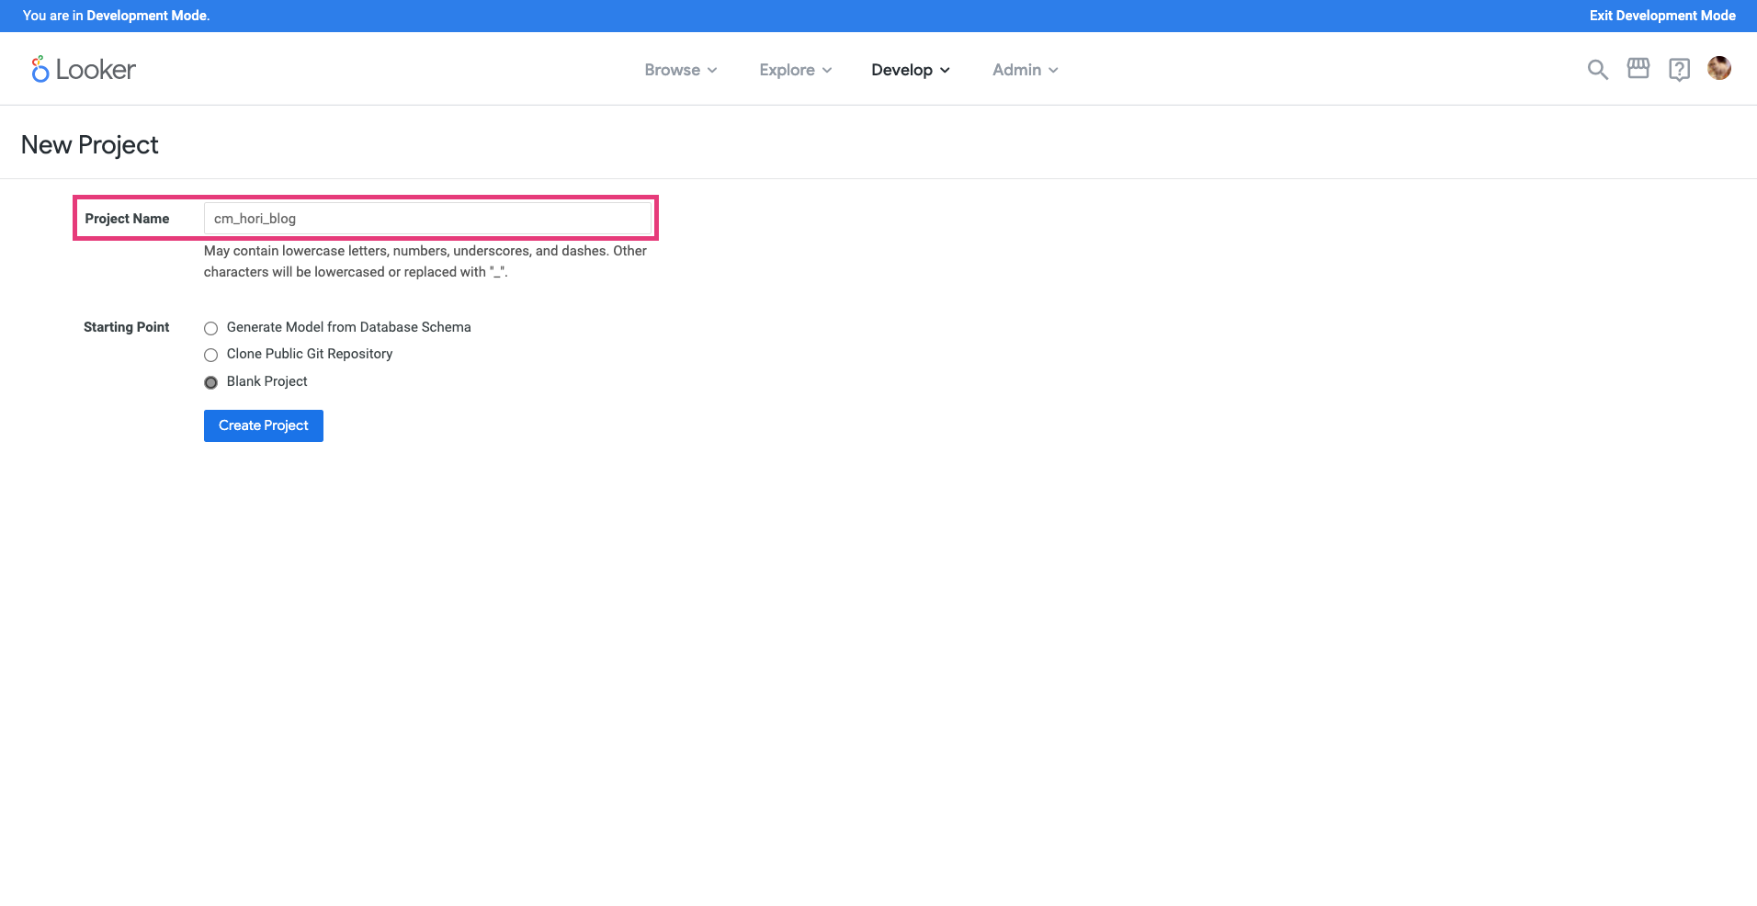Open the Admin dropdown menu
Viewport: 1757px width, 906px height.
point(1024,69)
